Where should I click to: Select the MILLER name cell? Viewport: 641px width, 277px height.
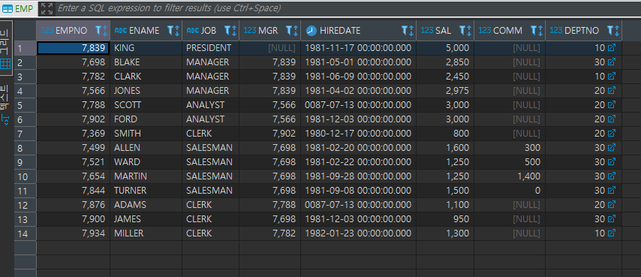tap(146, 233)
